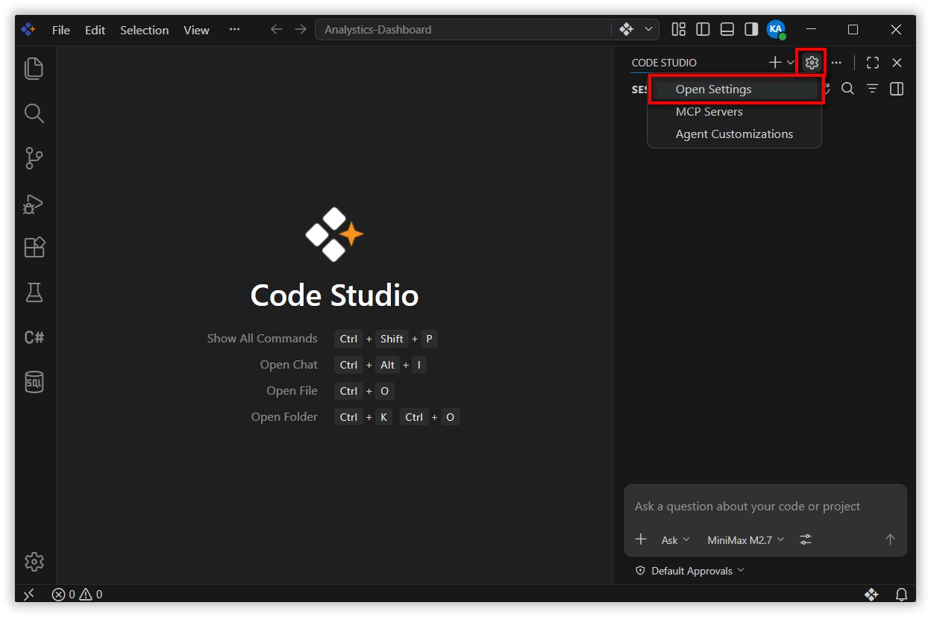The image size is (931, 617).
Task: Open the C# view in activity bar
Action: 34,337
